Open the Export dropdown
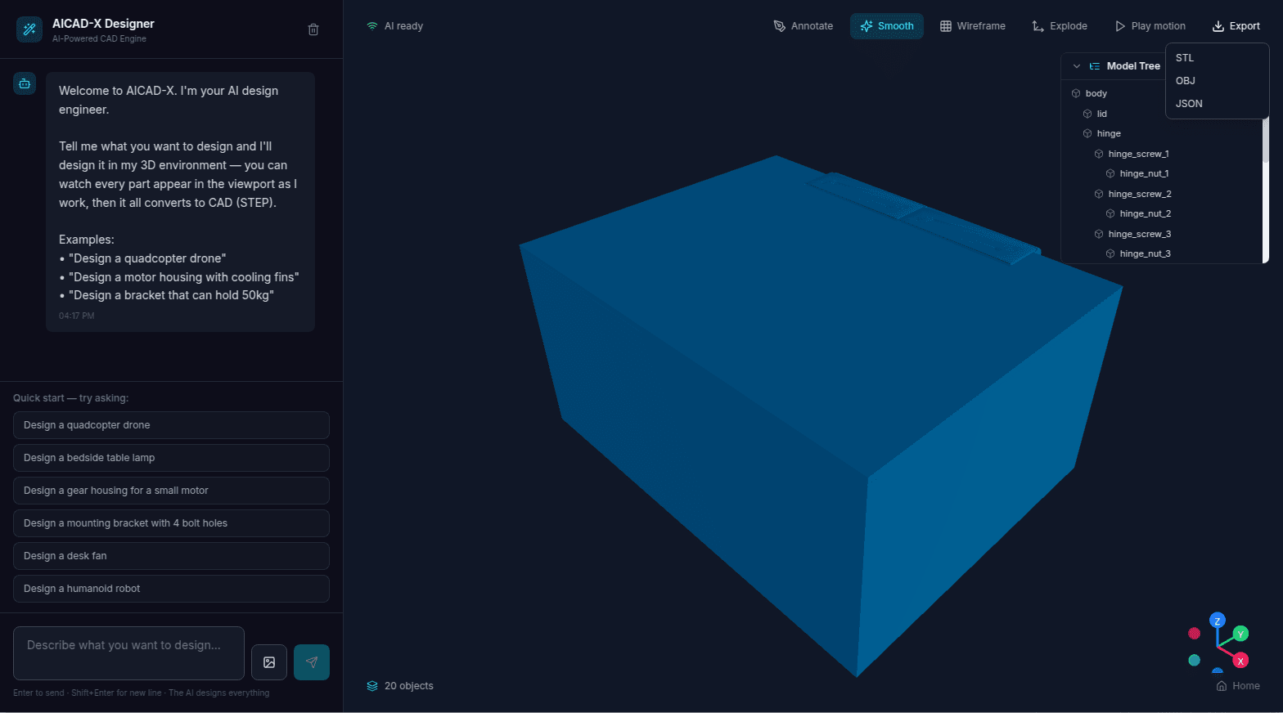The height and width of the screenshot is (713, 1283). tap(1236, 26)
